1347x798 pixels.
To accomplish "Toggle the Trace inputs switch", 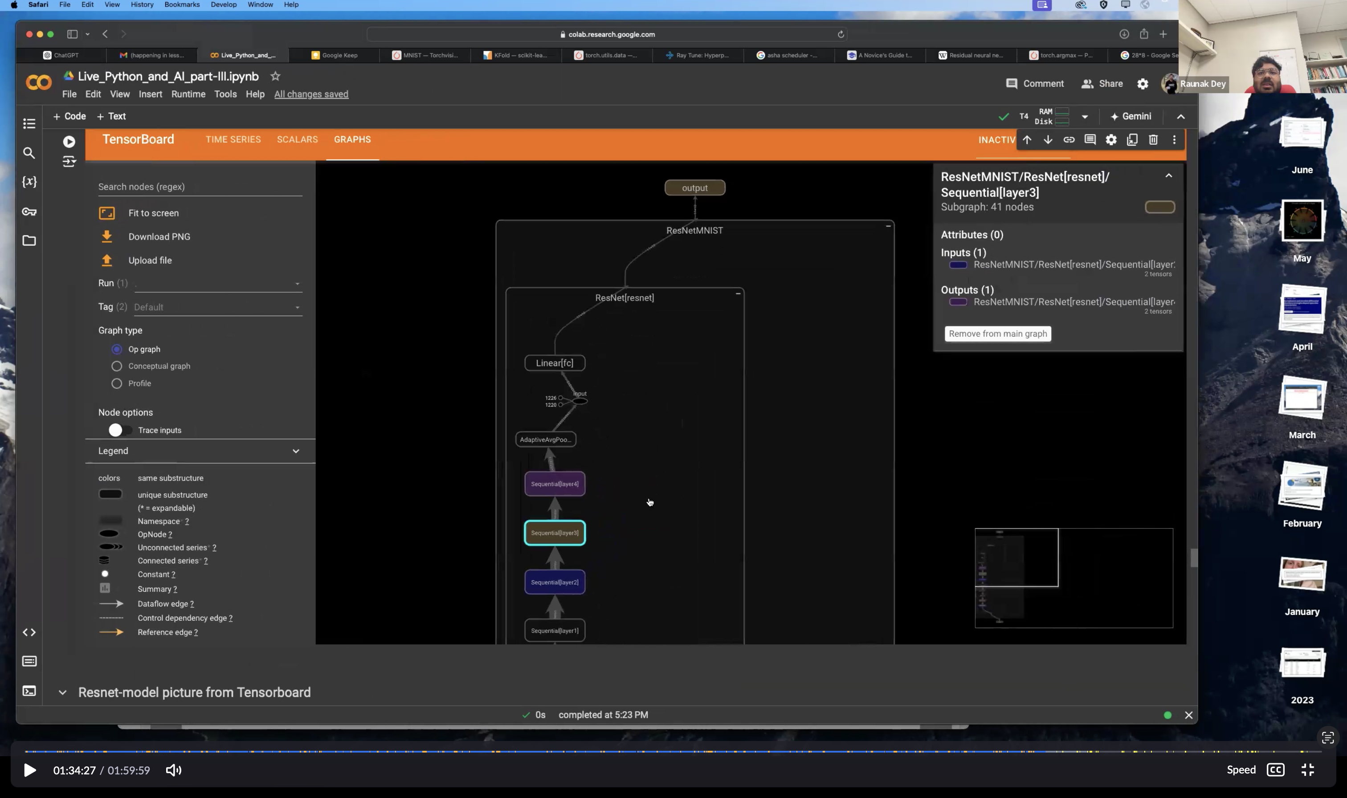I will tap(119, 430).
